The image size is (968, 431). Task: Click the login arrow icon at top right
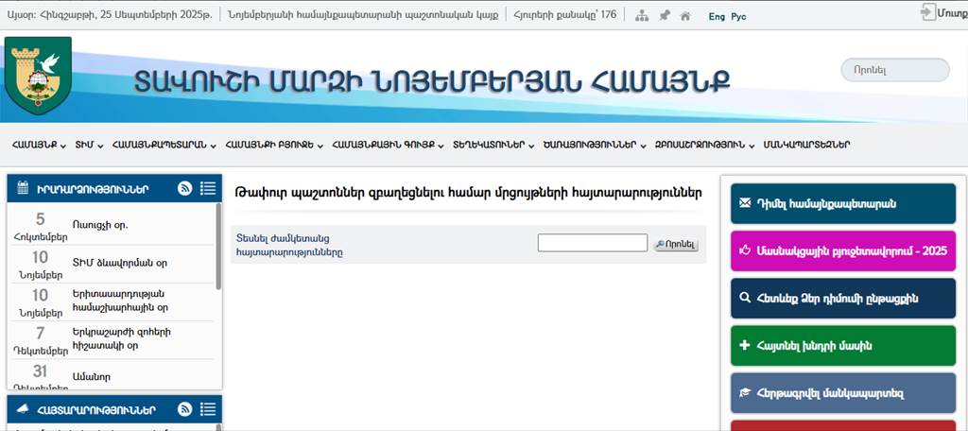tap(926, 12)
